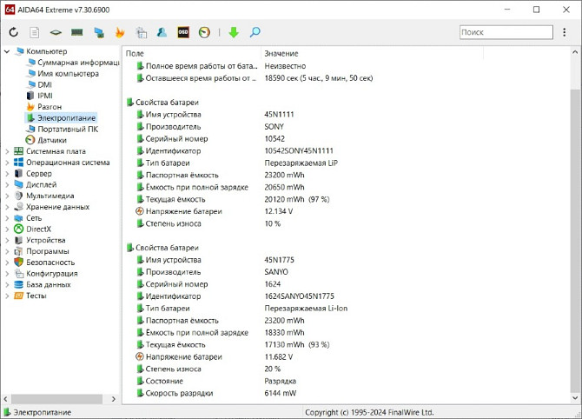Open the flame stability test icon

click(120, 32)
